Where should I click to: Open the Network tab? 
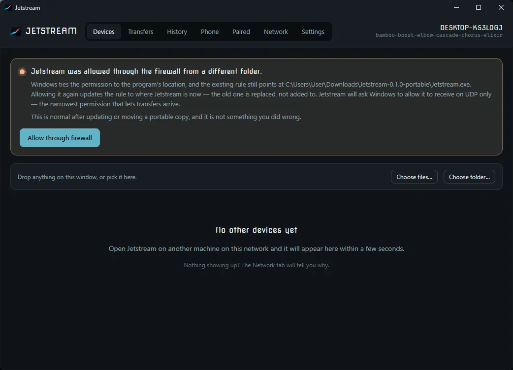tap(276, 31)
